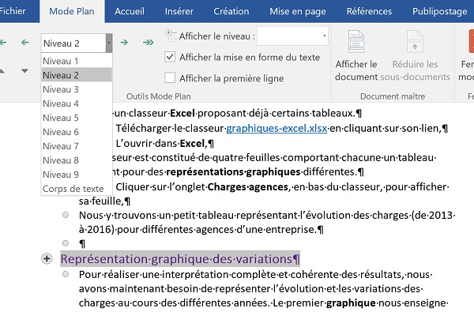Switch to the Références tab
This screenshot has width=474, height=312.
[369, 11]
